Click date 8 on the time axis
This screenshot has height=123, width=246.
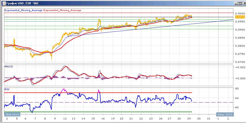click(45, 119)
